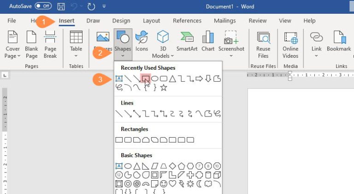Switch to the References tab
The image size is (354, 194).
pos(187,21)
